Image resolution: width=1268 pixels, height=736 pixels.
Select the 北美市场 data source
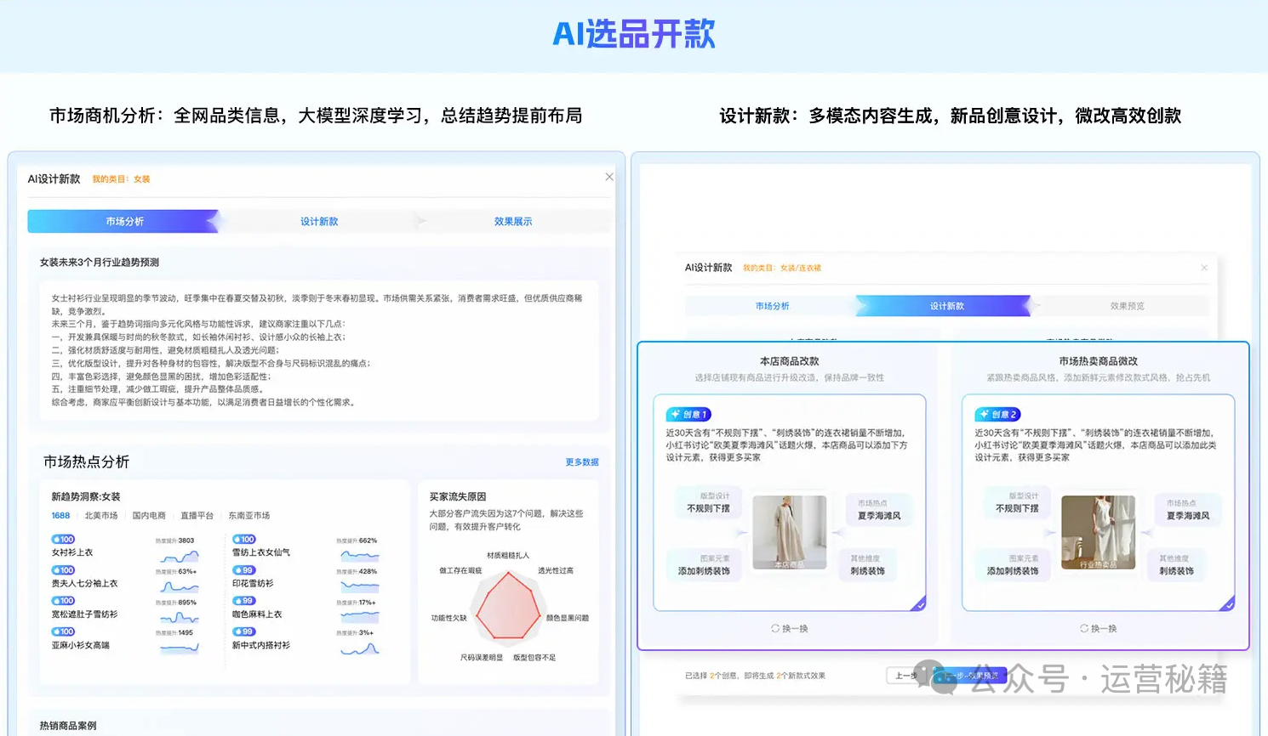point(101,516)
